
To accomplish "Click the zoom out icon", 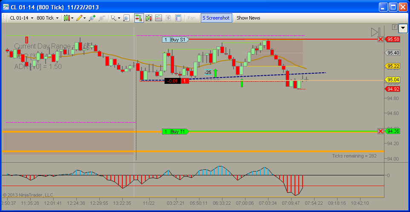I will click(102, 18).
